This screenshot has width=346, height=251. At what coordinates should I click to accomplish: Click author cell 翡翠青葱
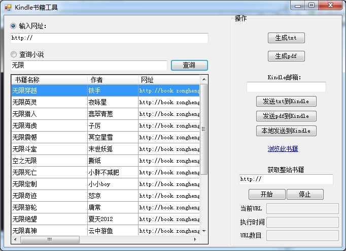coord(113,114)
